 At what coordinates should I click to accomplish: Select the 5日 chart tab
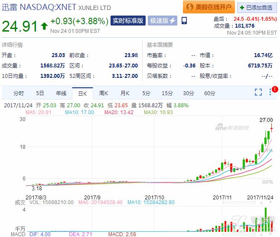[x=40, y=93]
